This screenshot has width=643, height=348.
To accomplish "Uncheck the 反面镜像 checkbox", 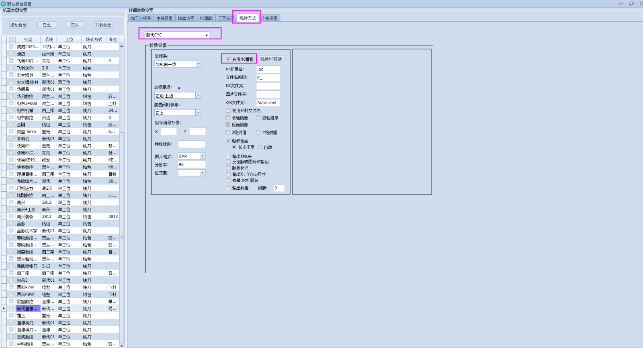I will point(228,125).
